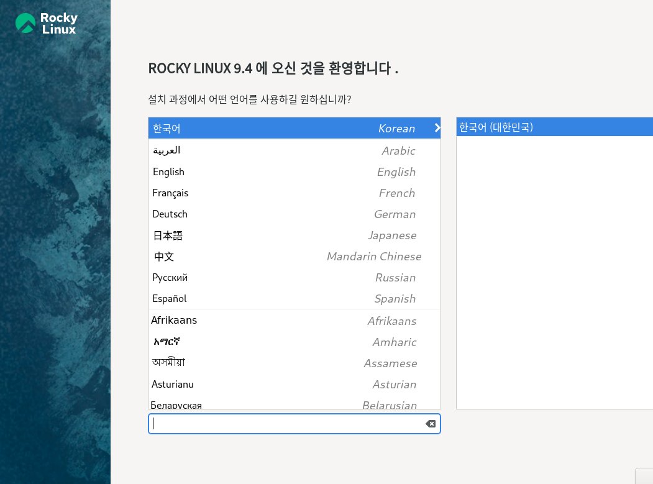Select the 한국어 (대한민국) locale
Viewport: 653px width, 484px height.
pyautogui.click(x=555, y=127)
